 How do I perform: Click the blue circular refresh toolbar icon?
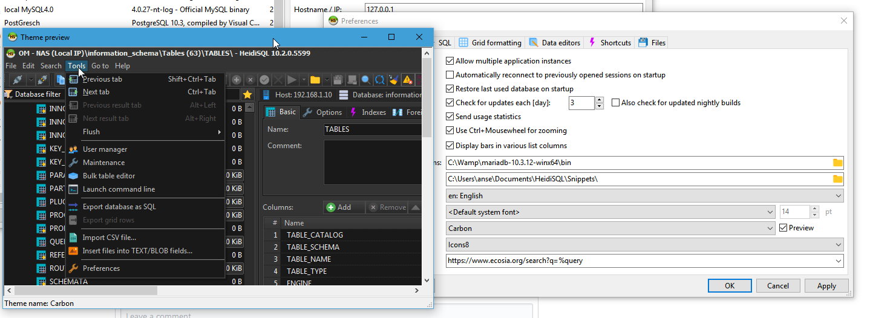379,80
